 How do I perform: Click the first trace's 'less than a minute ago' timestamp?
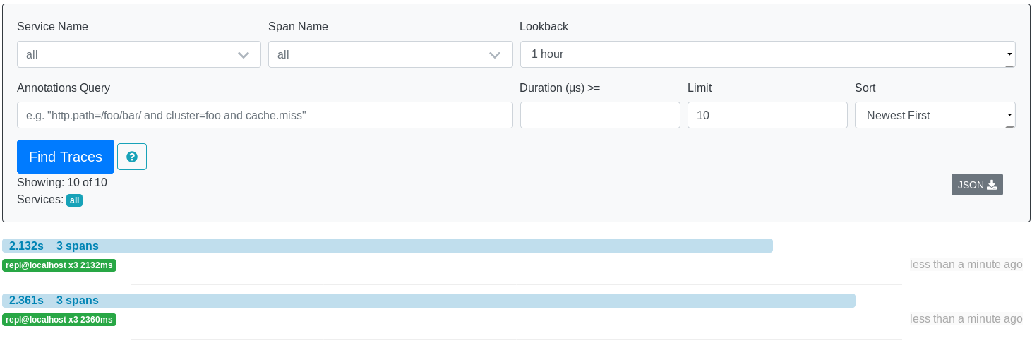966,265
